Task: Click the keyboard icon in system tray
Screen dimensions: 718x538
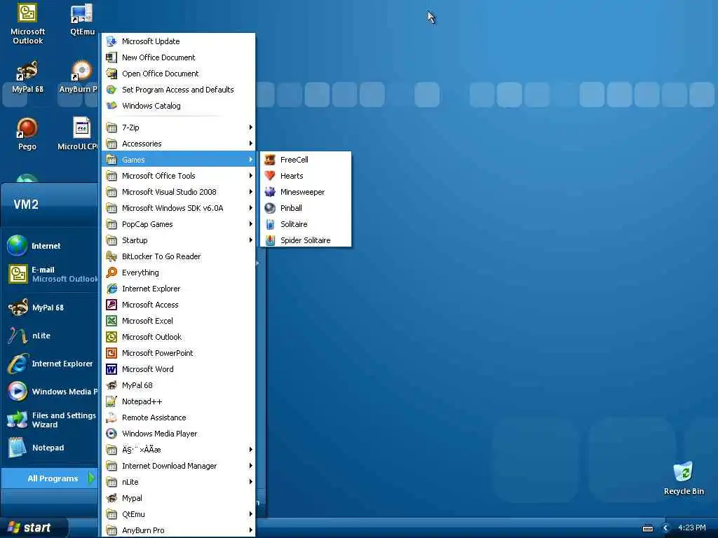Action: tap(648, 528)
